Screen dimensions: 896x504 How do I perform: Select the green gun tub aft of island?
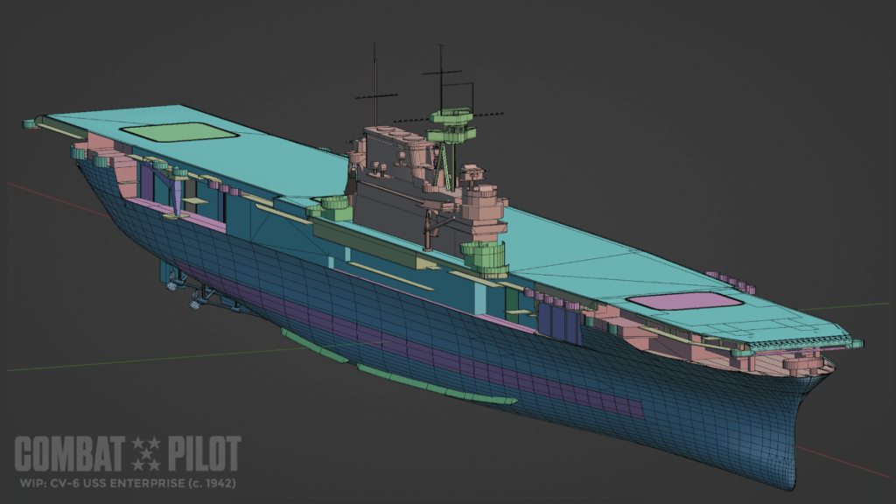pos(334,209)
